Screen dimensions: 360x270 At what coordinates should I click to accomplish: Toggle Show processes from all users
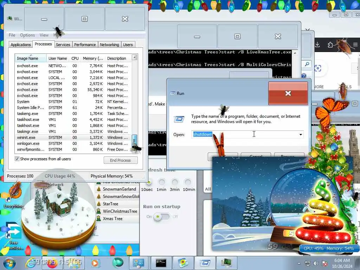17,159
